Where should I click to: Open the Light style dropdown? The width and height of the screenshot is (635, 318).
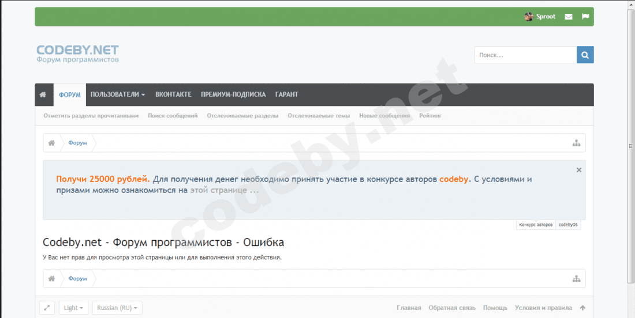coord(73,308)
